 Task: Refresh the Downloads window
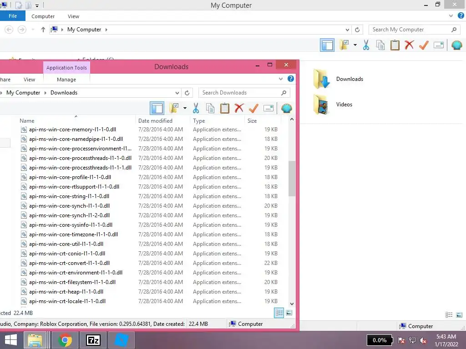tap(187, 93)
